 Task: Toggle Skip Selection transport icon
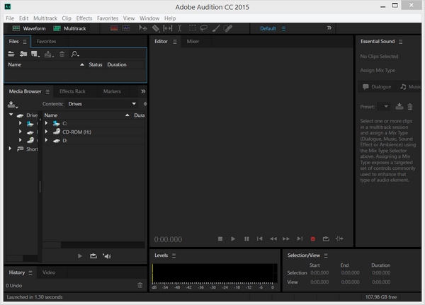pyautogui.click(x=339, y=238)
